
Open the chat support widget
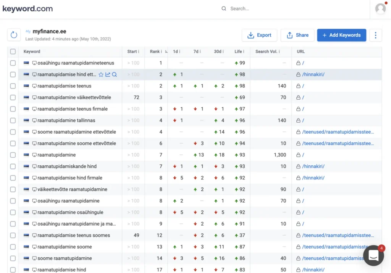(x=373, y=256)
